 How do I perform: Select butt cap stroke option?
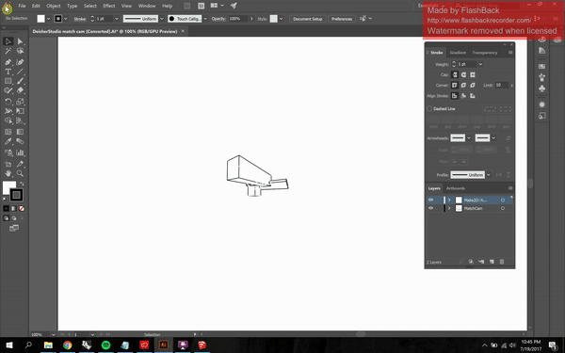[x=455, y=75]
